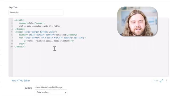
Task: Click the closing </details> on line 4
Action: pyautogui.click(x=20, y=29)
